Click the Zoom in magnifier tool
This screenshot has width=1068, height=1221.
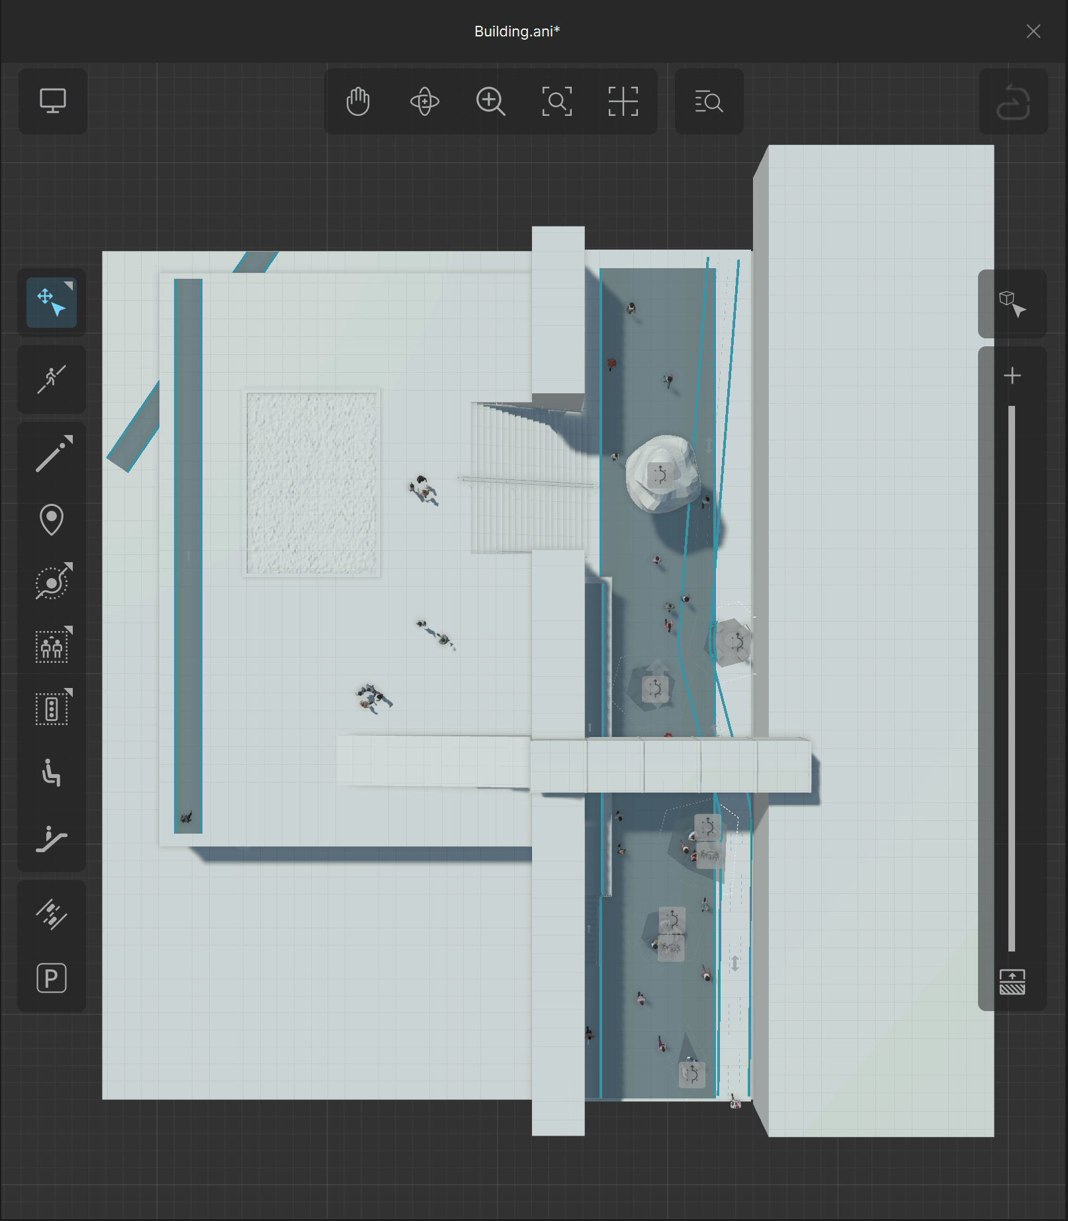click(490, 101)
